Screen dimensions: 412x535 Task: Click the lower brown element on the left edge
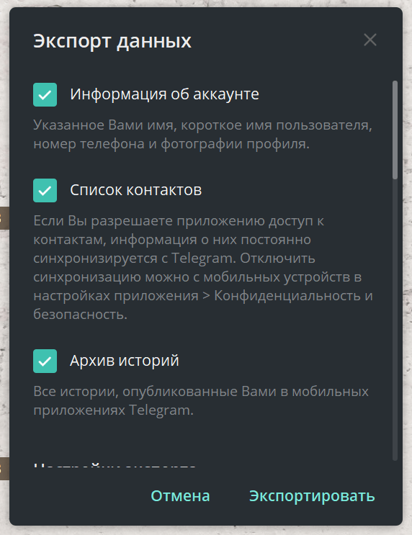click(4, 469)
